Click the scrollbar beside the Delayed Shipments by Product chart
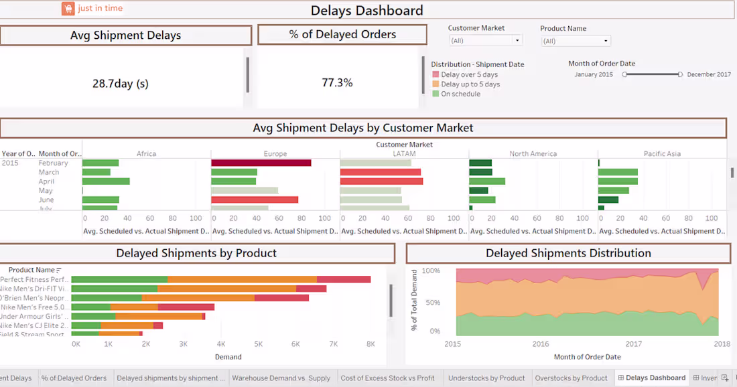 coord(391,301)
